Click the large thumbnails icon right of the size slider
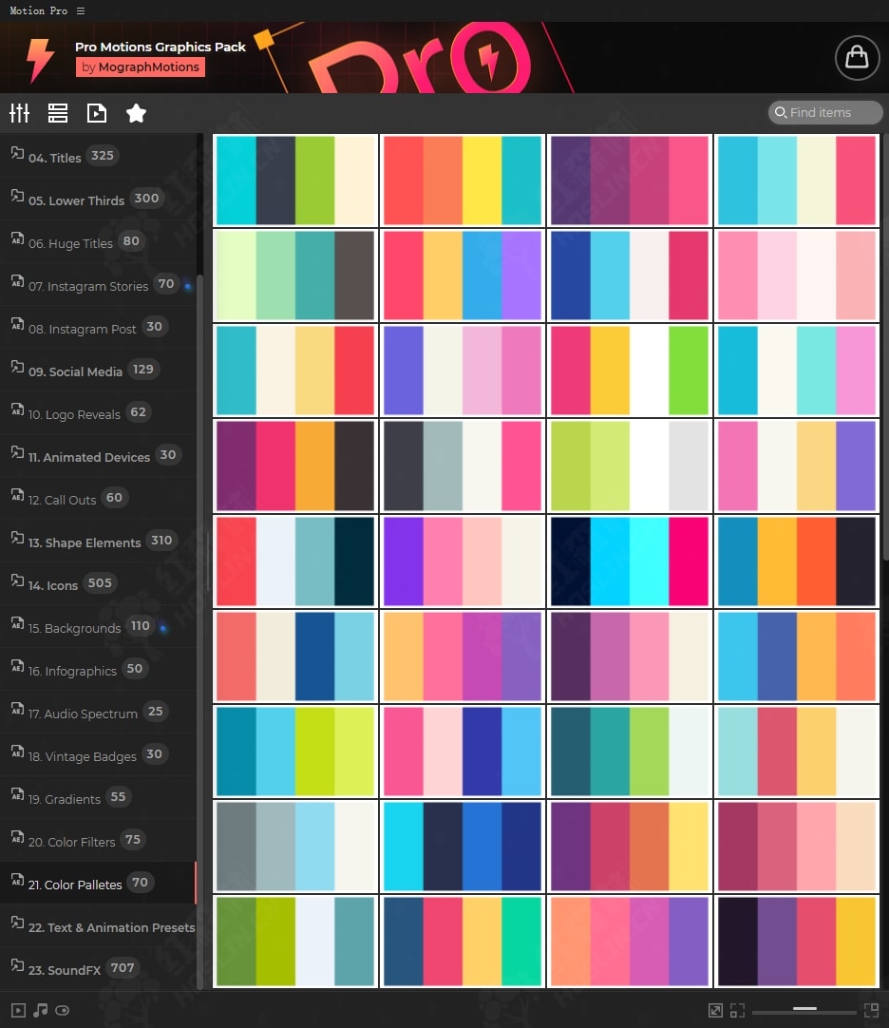The width and height of the screenshot is (889, 1028). point(871,1010)
